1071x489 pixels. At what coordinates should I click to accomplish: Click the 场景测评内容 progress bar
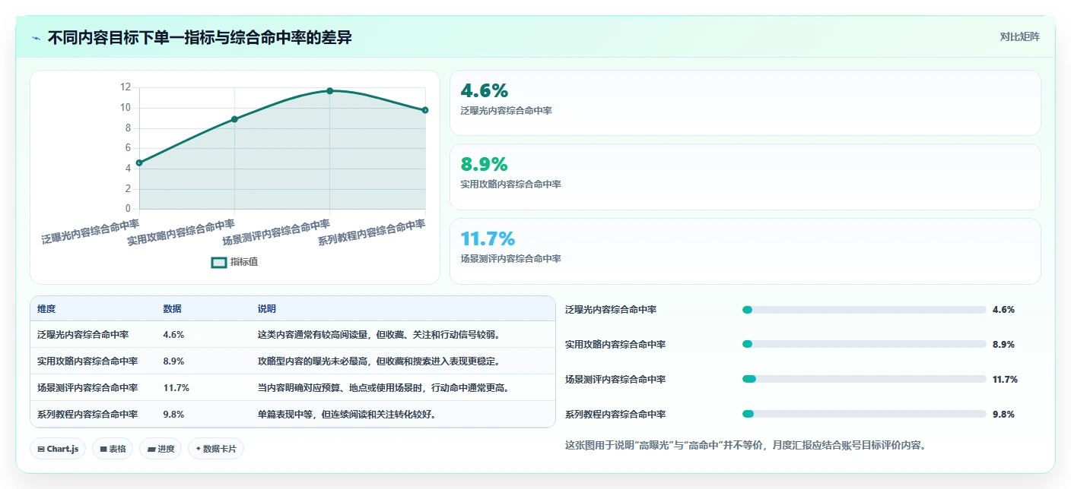tap(864, 379)
